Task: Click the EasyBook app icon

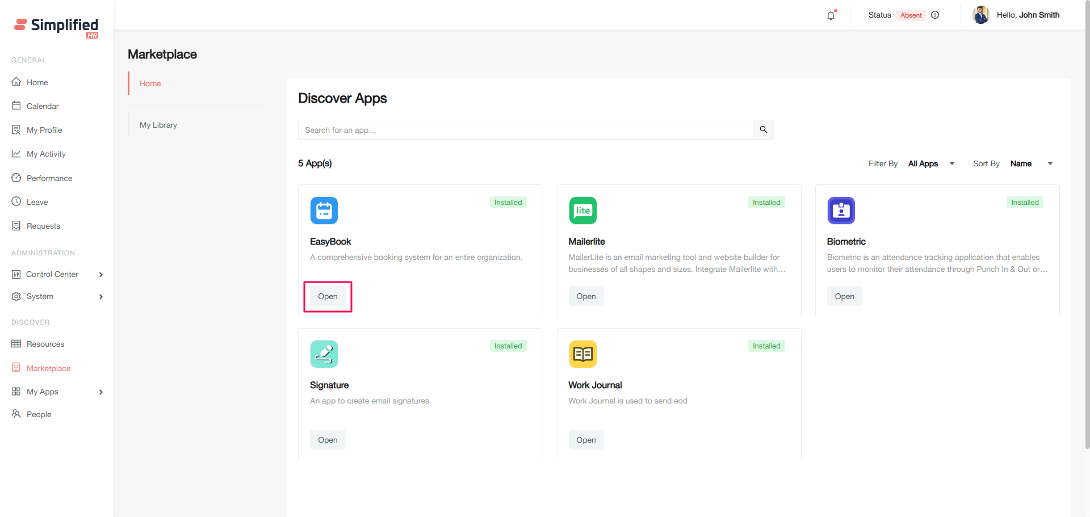Action: click(x=324, y=211)
